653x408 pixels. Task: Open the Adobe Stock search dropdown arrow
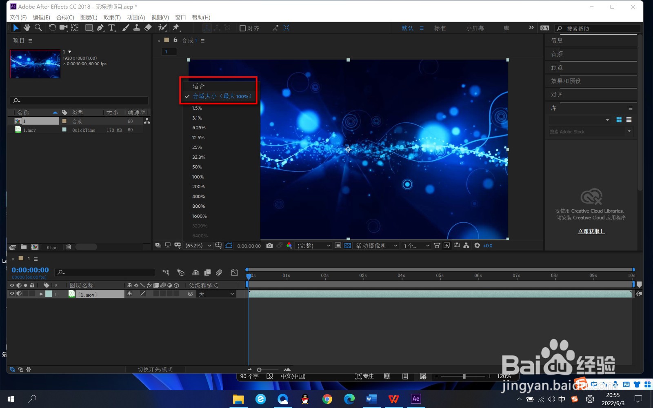(x=629, y=131)
